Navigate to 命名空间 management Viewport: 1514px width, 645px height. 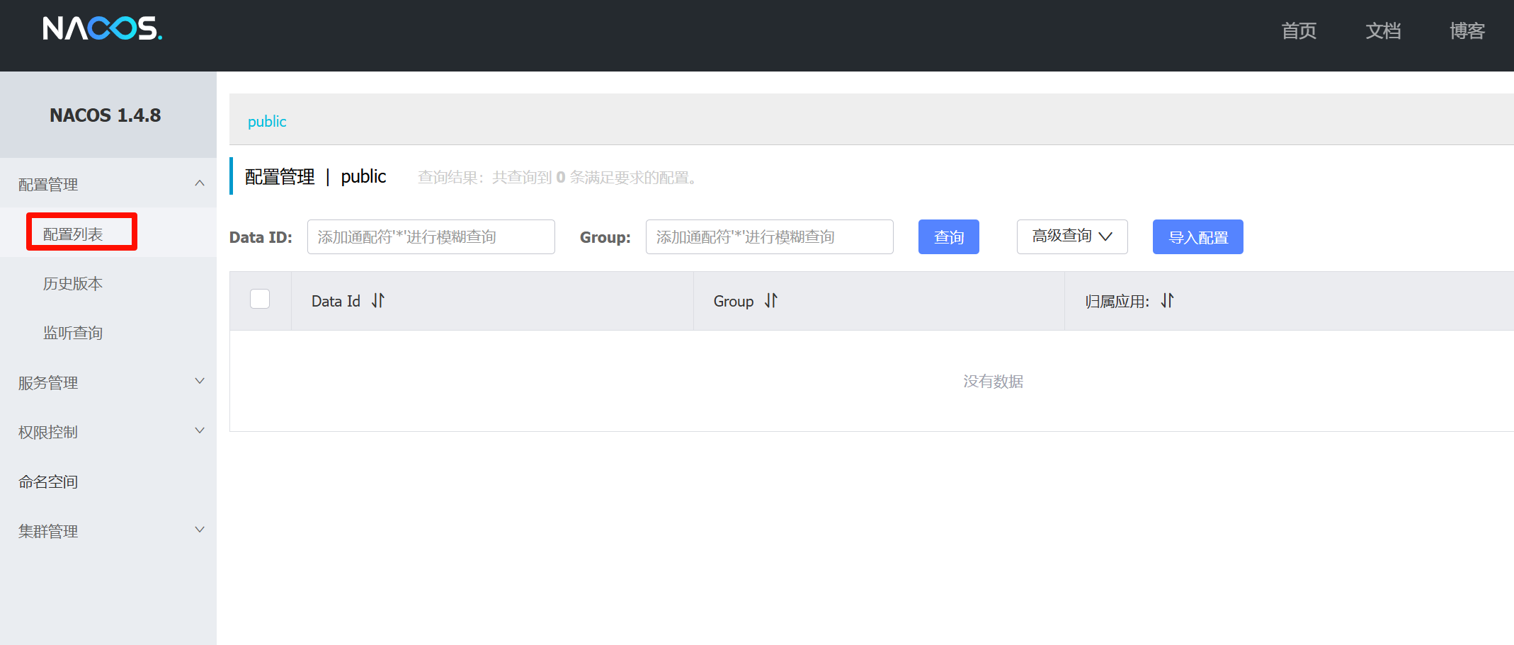pyautogui.click(x=47, y=481)
